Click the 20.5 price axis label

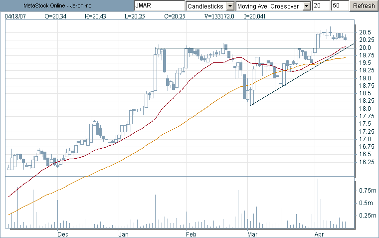pyautogui.click(x=365, y=32)
